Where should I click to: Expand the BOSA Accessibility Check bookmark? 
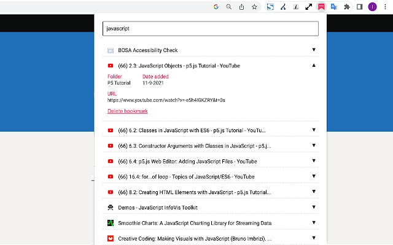click(314, 50)
